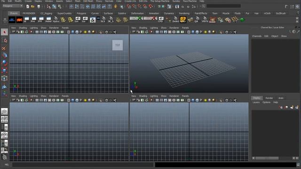Click the shelf scroll up arrow

[297, 18]
